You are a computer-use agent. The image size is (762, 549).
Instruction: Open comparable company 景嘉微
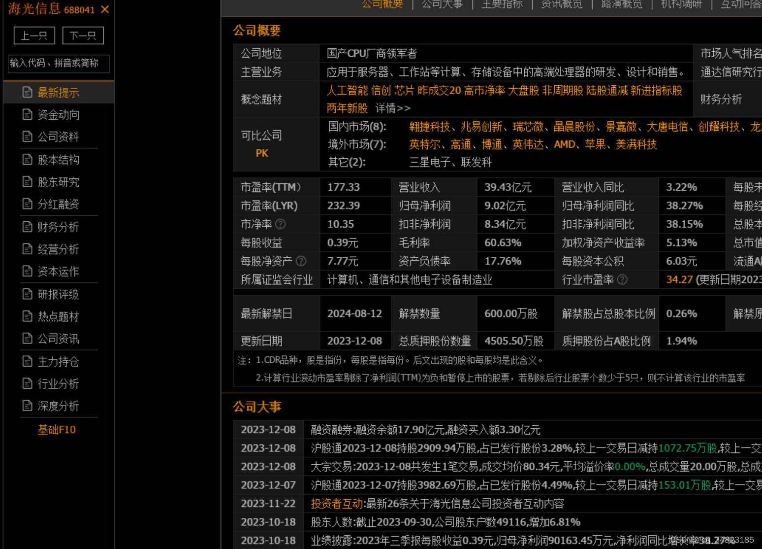[621, 127]
